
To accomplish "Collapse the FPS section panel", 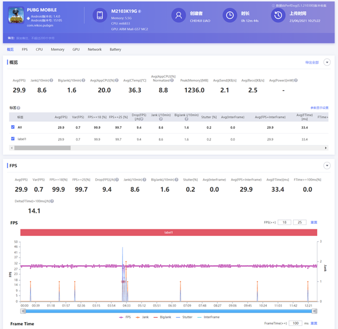I will [327, 165].
